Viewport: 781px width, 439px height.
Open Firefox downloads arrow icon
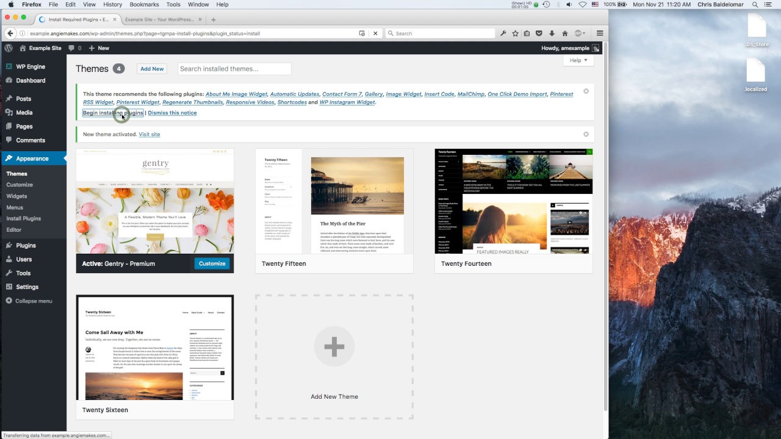(552, 34)
